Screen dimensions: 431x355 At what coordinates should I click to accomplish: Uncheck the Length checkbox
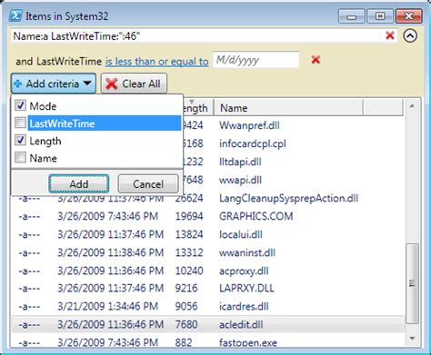point(20,141)
